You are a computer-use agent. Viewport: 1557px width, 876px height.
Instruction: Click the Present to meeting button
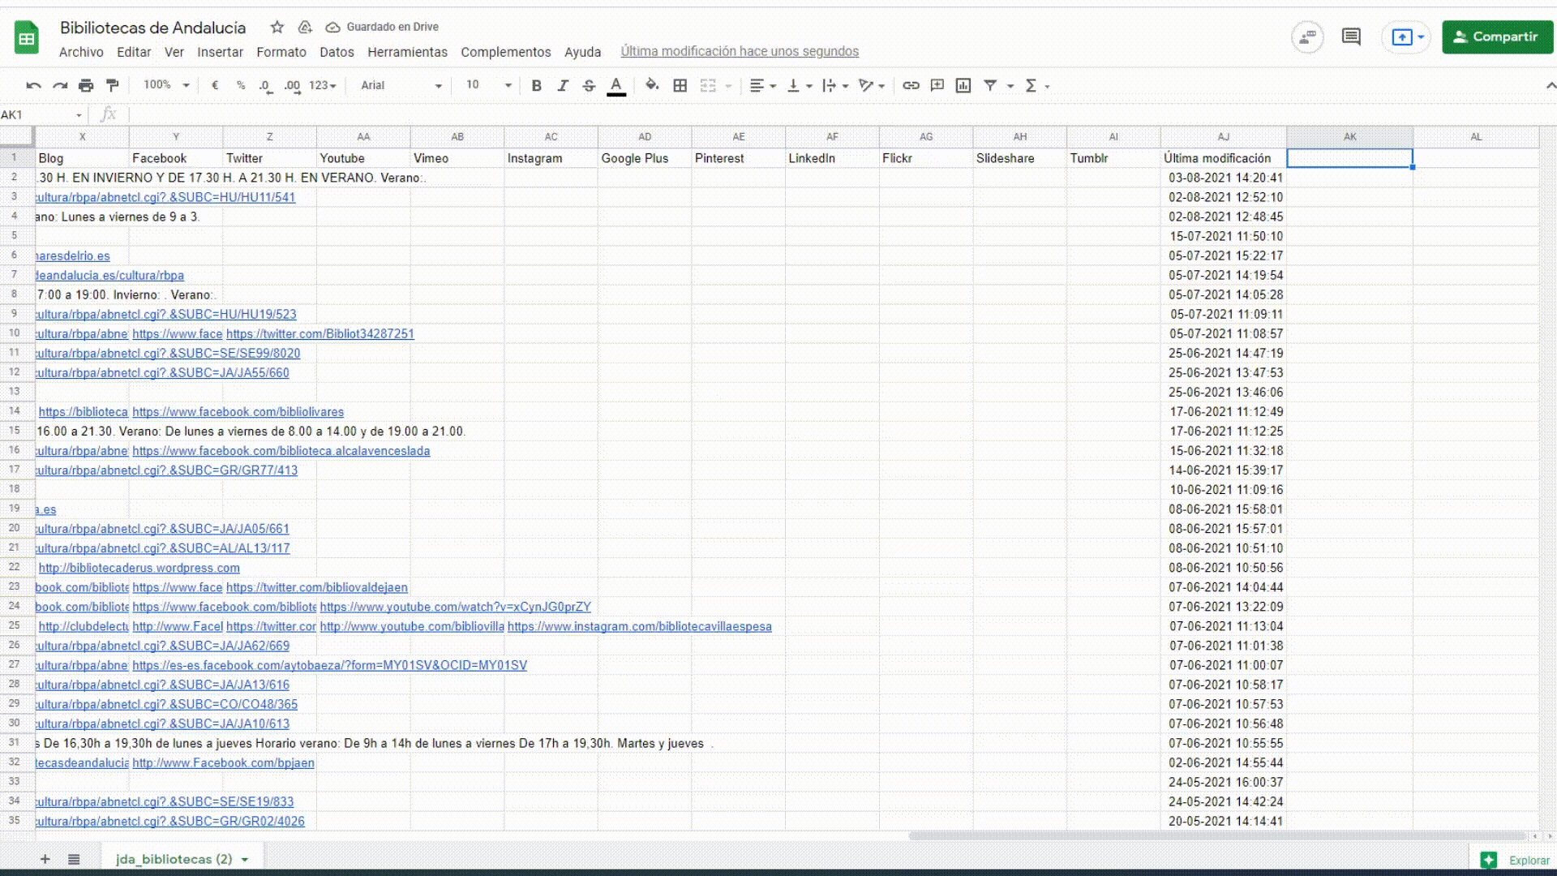[x=1406, y=37]
